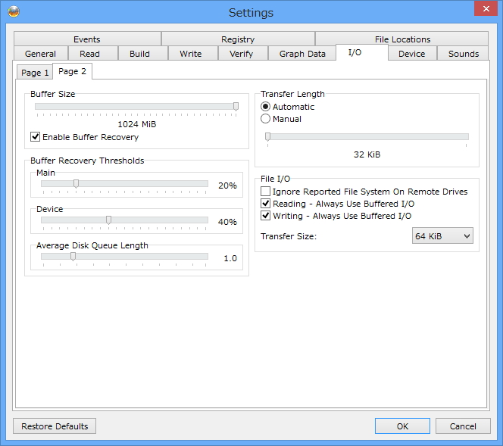Open the Device settings tab
The height and width of the screenshot is (446, 503).
(x=412, y=54)
